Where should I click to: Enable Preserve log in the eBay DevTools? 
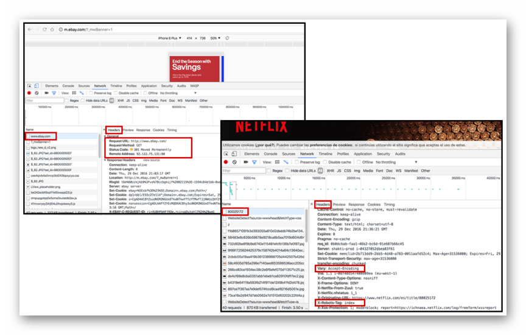pos(91,93)
